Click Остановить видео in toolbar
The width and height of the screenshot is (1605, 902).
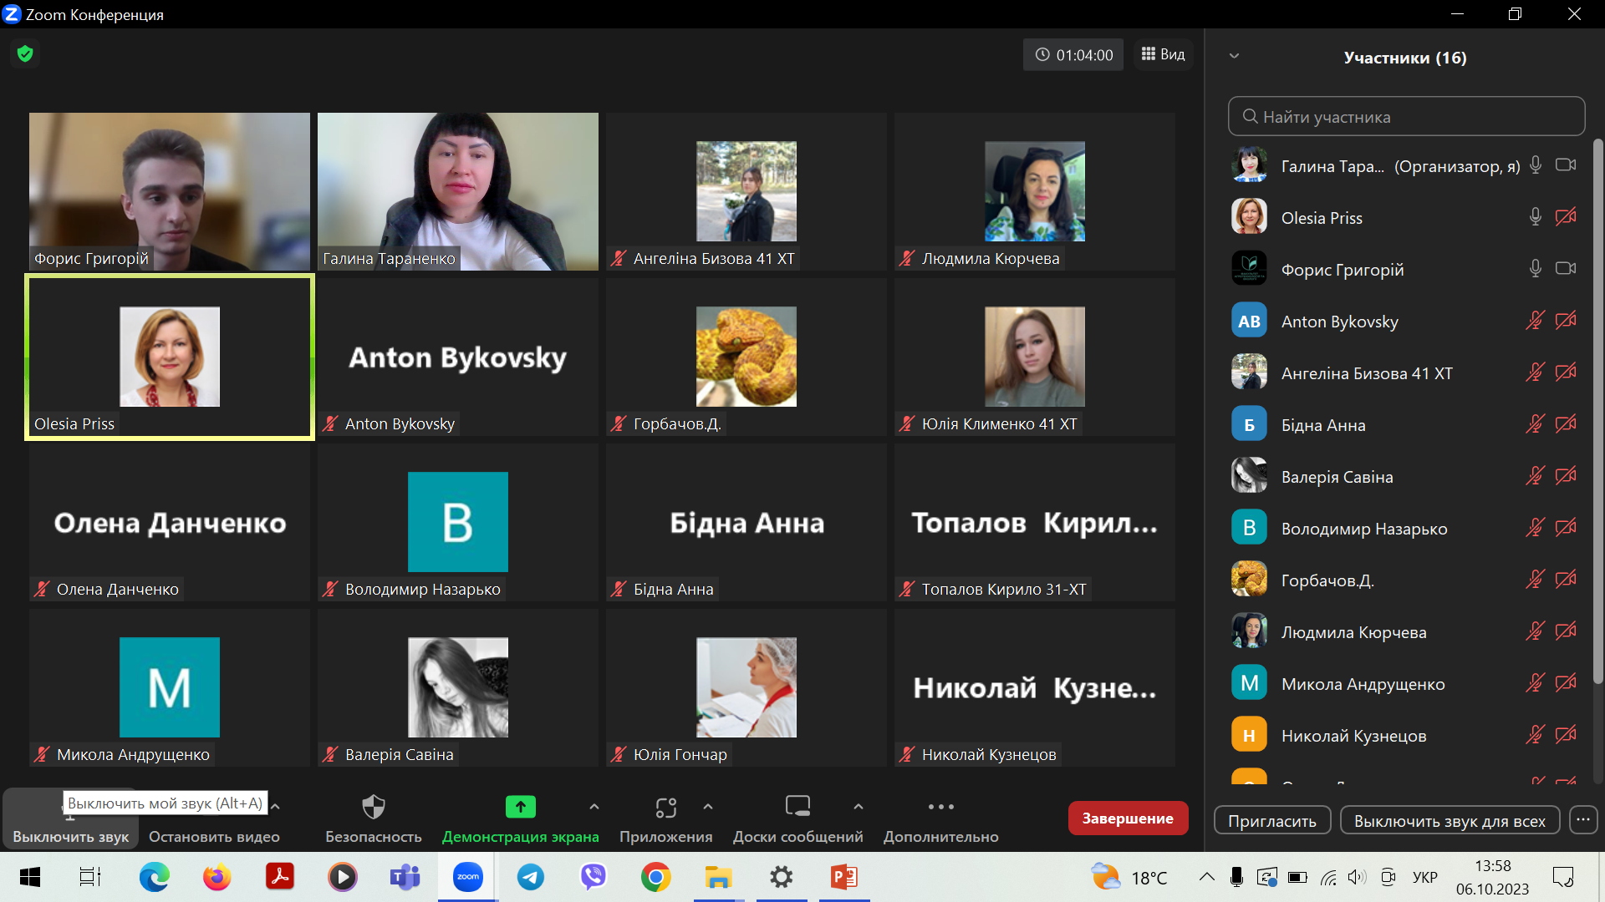click(x=214, y=837)
